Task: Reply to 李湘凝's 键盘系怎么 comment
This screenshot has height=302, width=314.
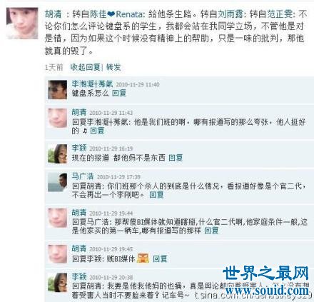Action: coord(119,93)
